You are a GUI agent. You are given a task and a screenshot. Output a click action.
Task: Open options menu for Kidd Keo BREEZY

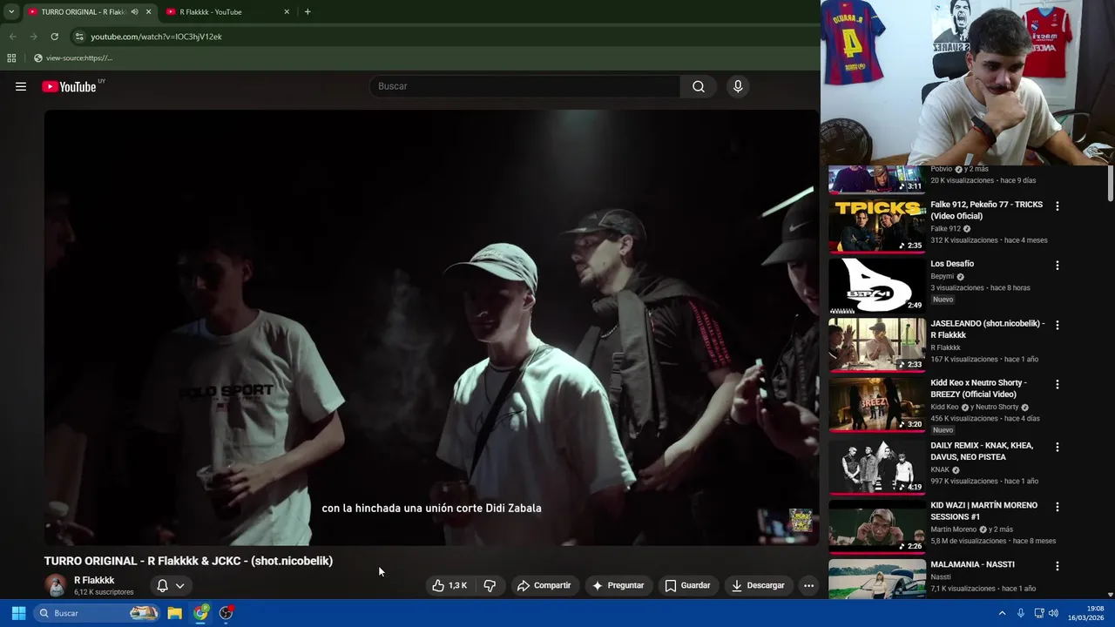click(x=1058, y=384)
